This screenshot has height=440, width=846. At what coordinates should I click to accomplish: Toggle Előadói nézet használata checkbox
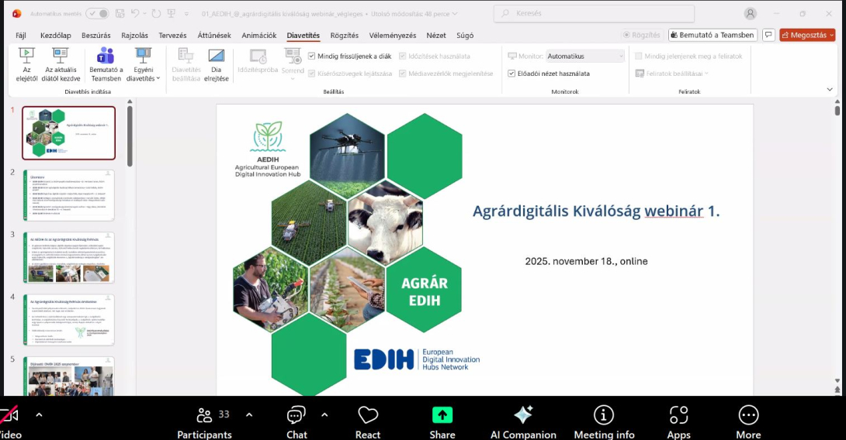(x=511, y=74)
